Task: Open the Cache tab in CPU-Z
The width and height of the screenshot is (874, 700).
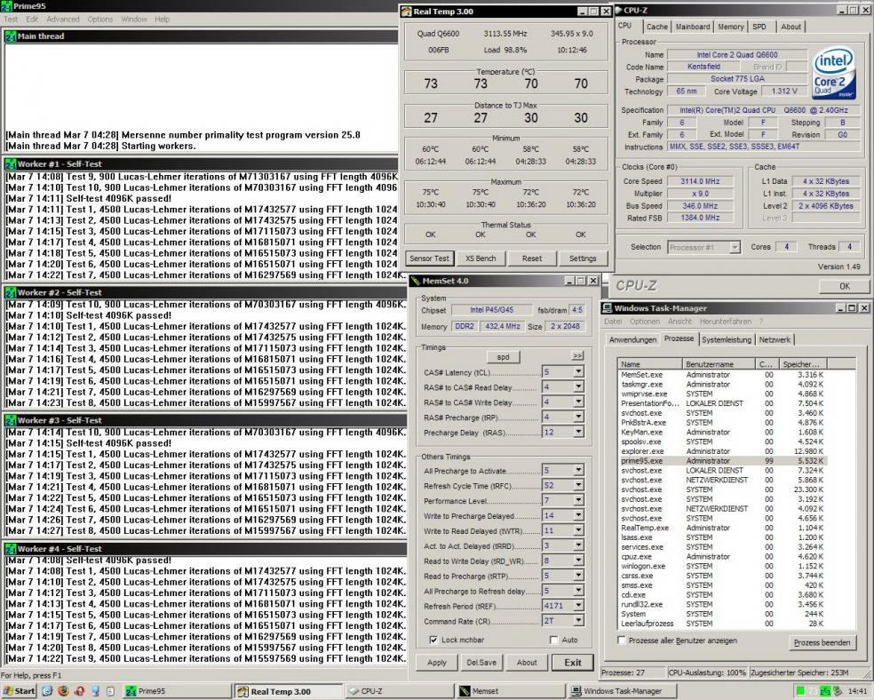Action: coord(656,27)
